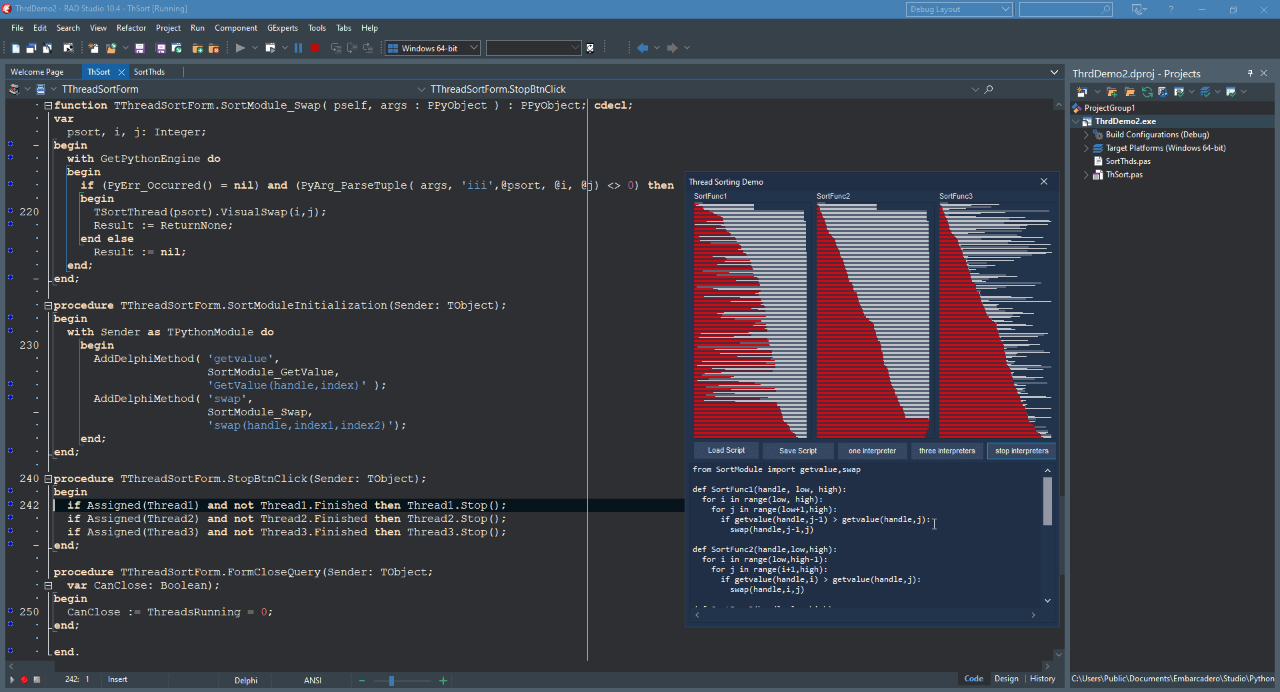Open the GExperts menu
The height and width of the screenshot is (692, 1280).
[283, 28]
